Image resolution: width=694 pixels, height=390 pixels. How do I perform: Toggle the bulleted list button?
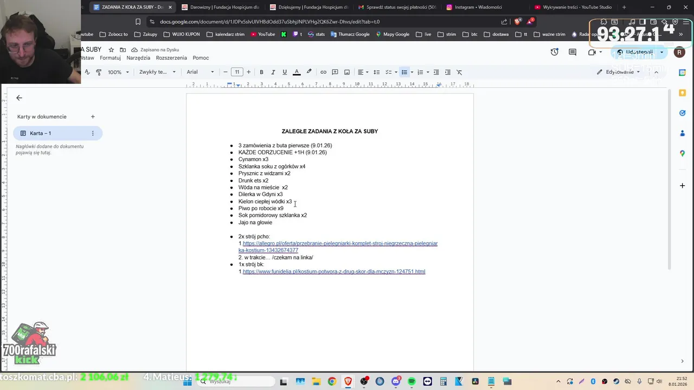pyautogui.click(x=404, y=72)
